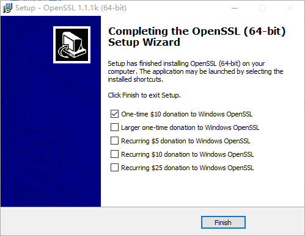This screenshot has height=236, width=305.
Task: Click the 'Setup has finished installing' paragraph
Action: [196, 71]
